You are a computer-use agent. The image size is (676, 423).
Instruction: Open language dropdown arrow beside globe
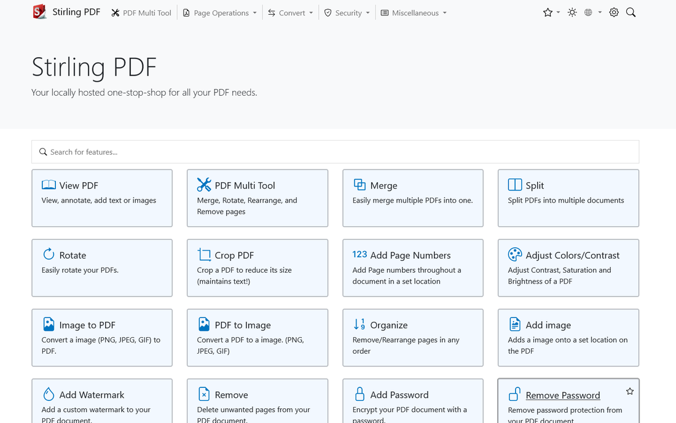(600, 12)
